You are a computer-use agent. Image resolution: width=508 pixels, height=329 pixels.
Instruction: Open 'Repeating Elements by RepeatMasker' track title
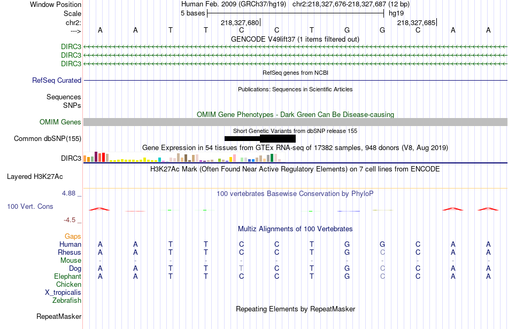pyautogui.click(x=296, y=309)
